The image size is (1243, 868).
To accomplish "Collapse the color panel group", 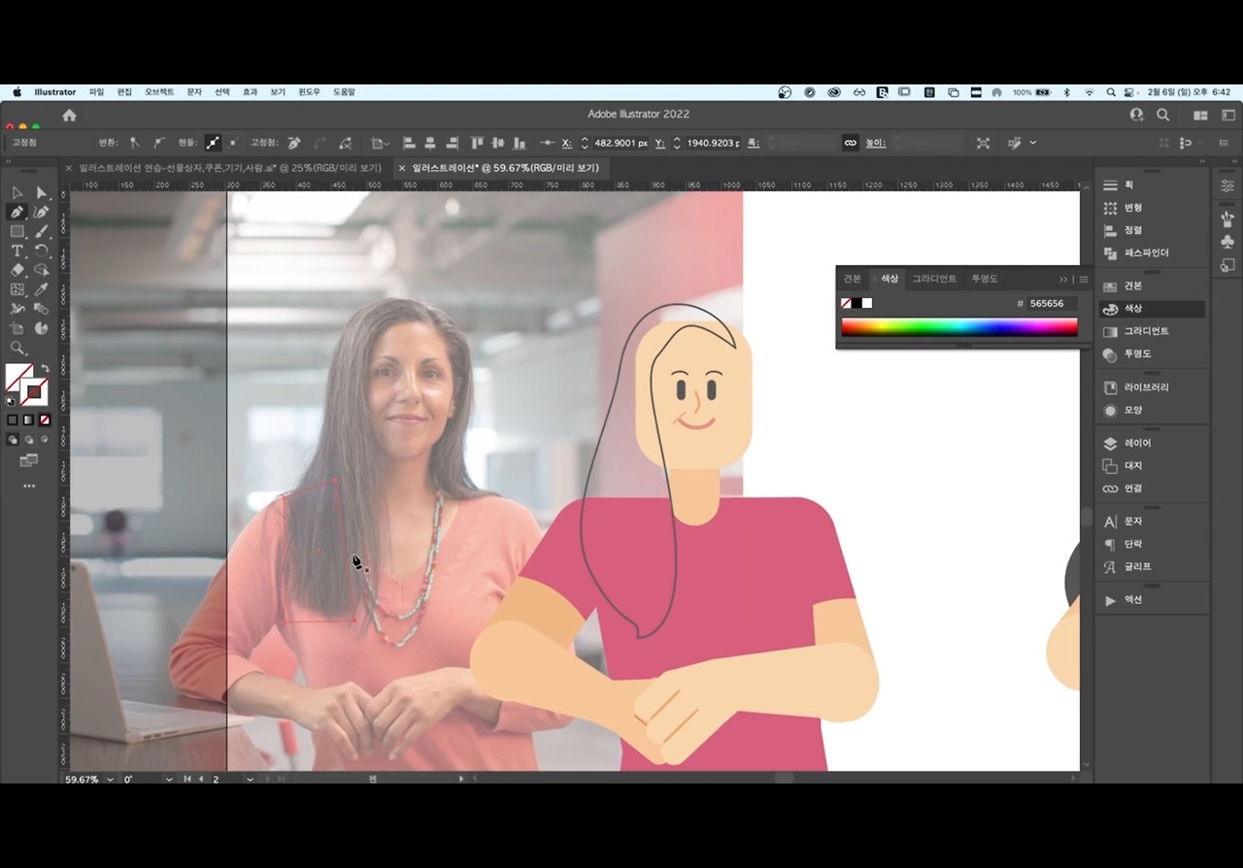I will click(1063, 279).
